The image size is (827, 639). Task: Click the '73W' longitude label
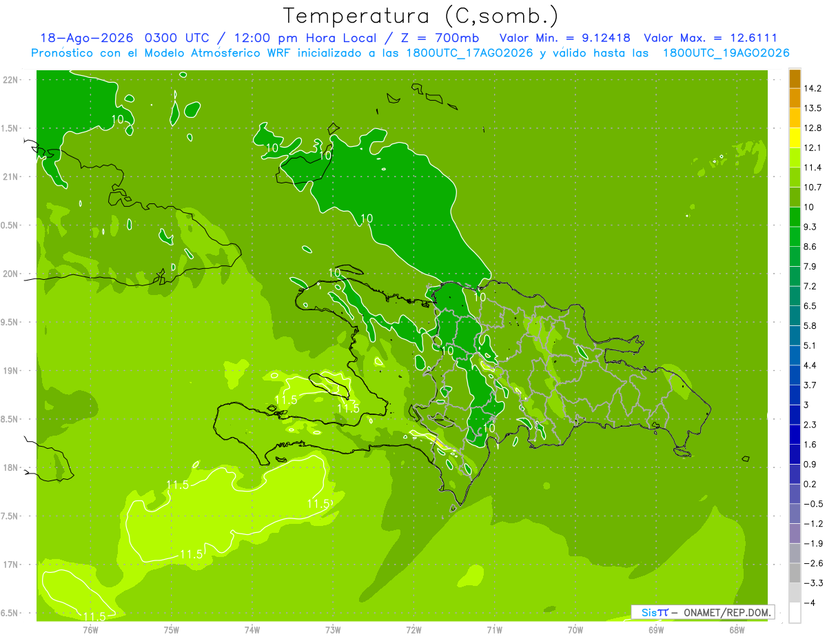coord(333,629)
